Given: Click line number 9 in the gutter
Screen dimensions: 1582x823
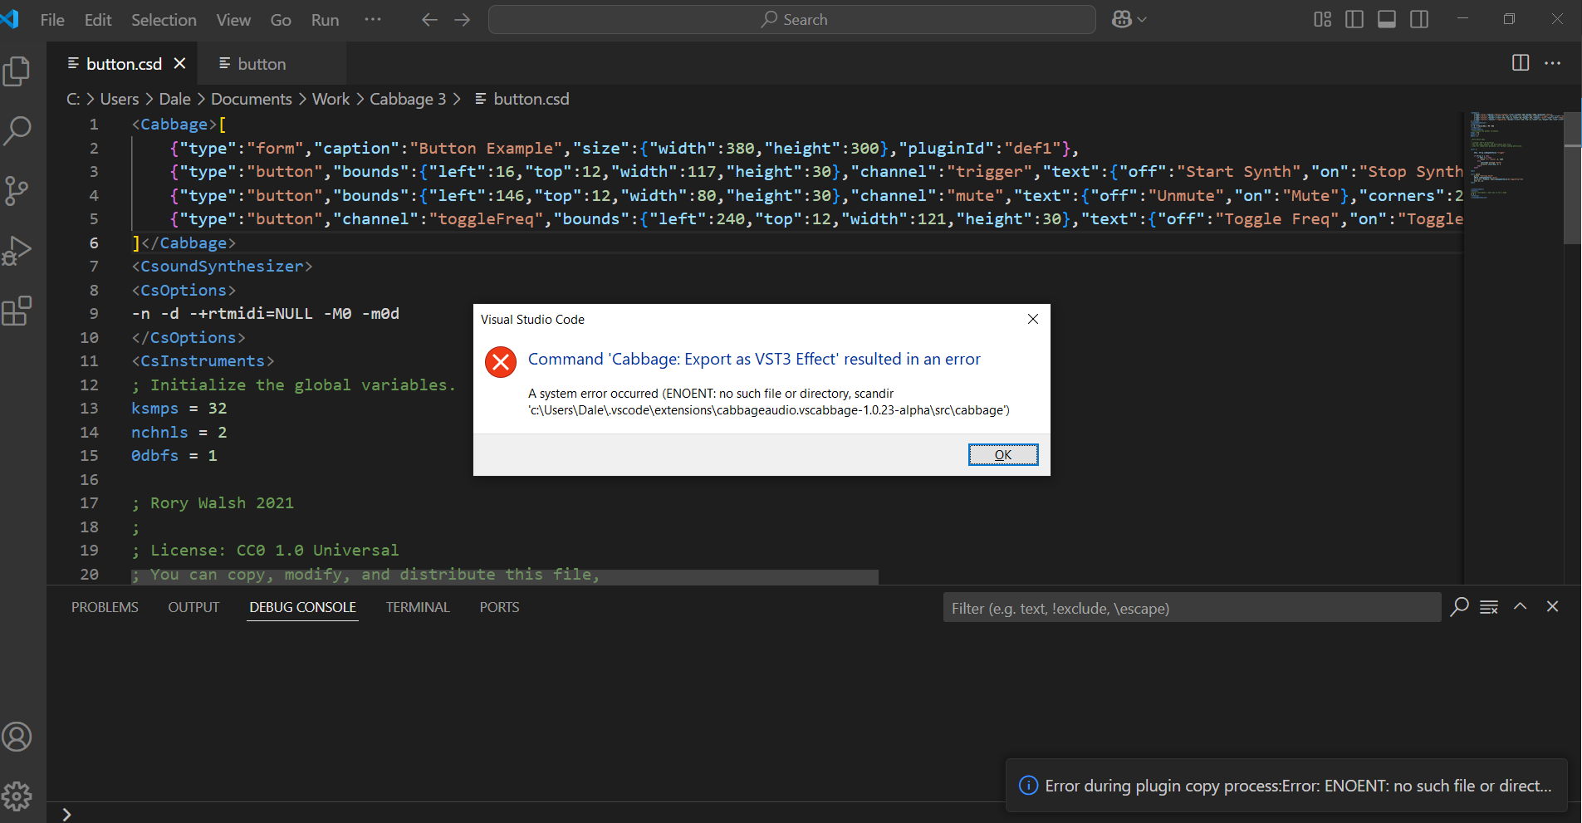Looking at the screenshot, I should 94,314.
